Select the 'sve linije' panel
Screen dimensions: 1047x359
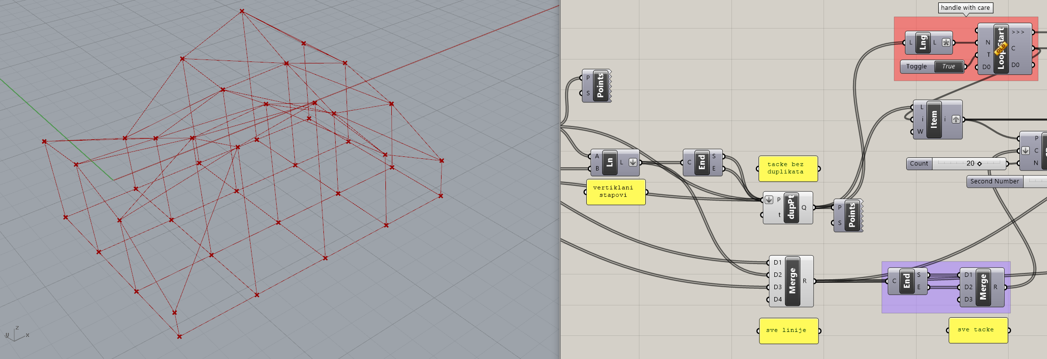click(789, 331)
